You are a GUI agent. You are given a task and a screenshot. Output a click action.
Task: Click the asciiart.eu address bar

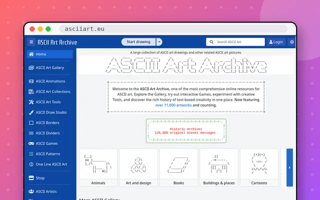coord(173,29)
